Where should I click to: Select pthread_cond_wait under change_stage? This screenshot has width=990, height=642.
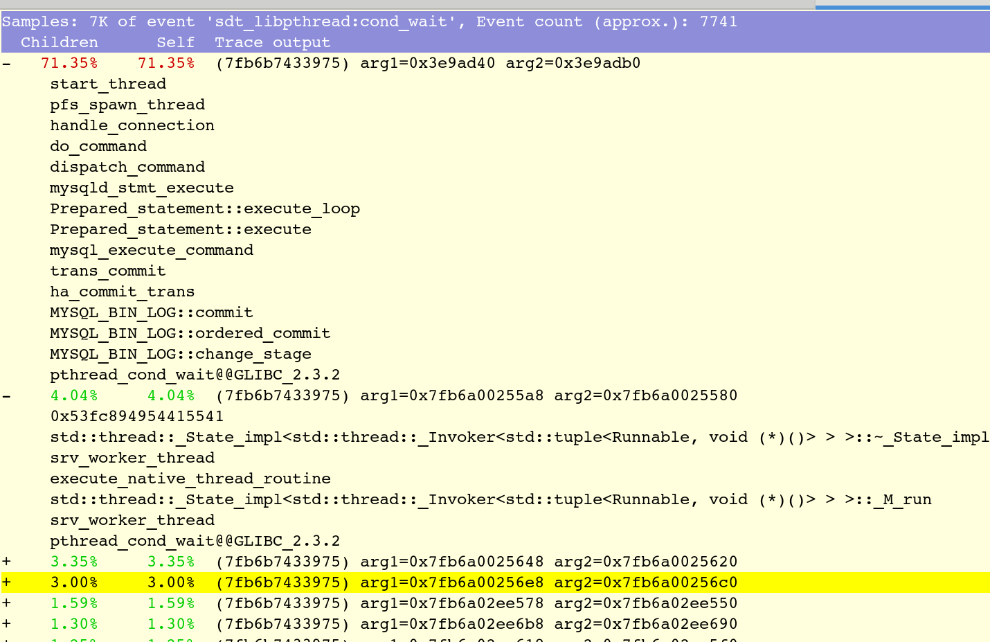coord(195,375)
